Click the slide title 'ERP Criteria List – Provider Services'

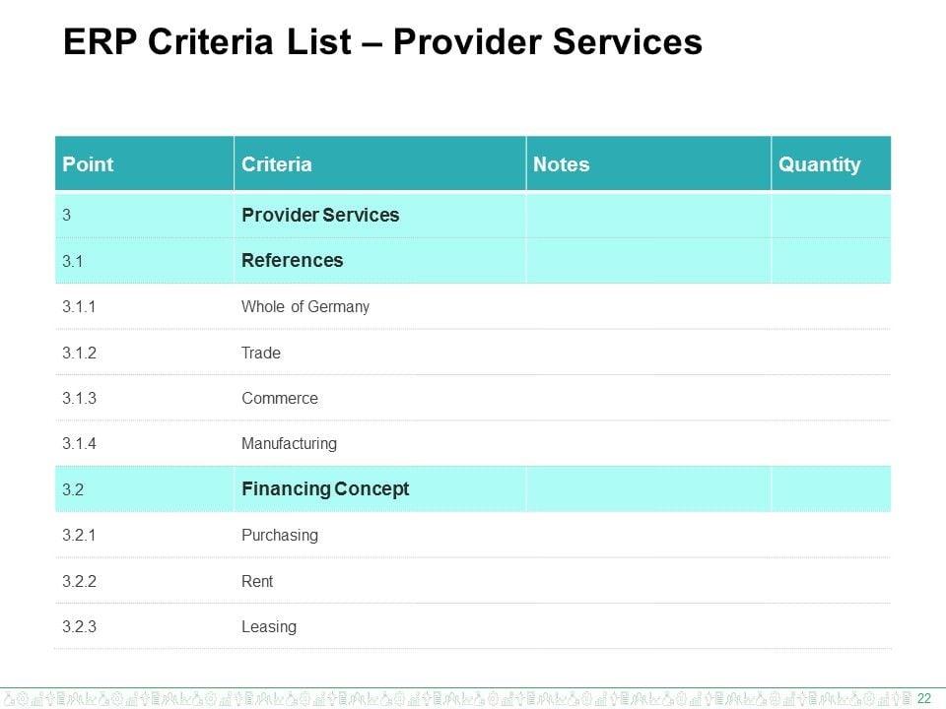[382, 42]
